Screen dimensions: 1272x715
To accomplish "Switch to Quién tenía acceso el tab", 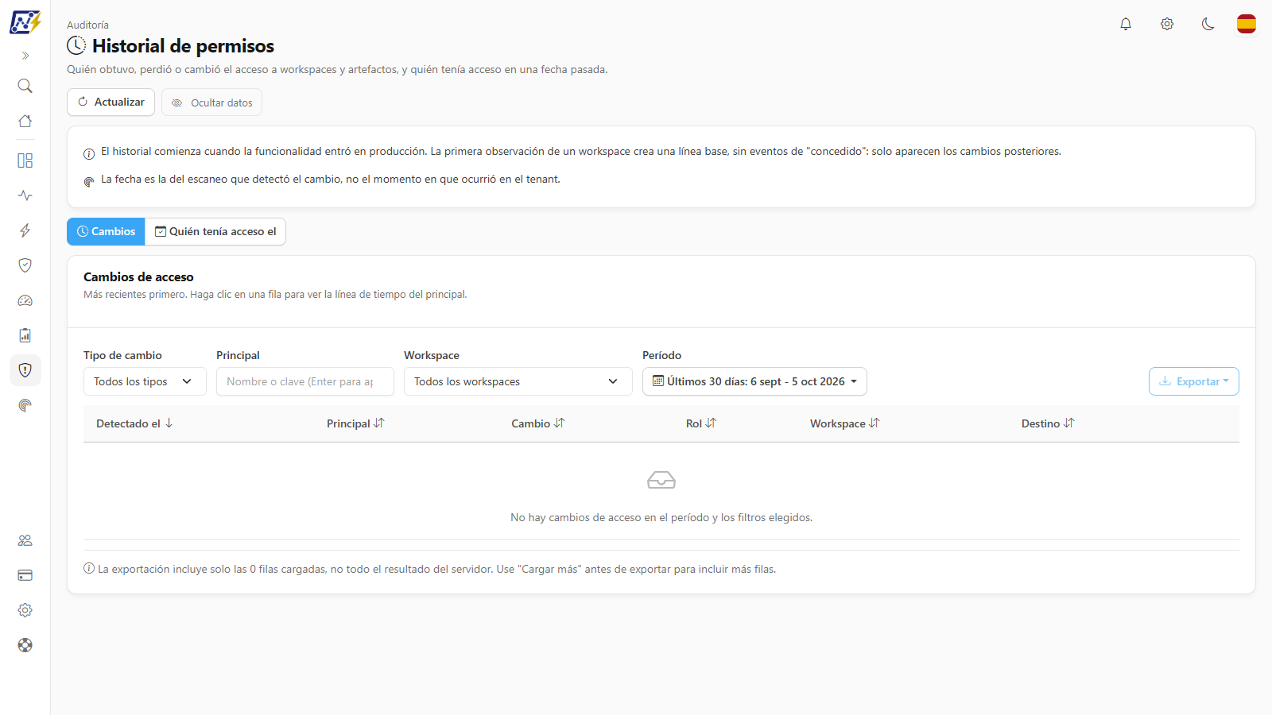I will [x=215, y=231].
